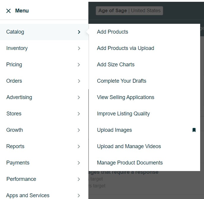Image resolution: width=204 pixels, height=199 pixels.
Task: Expand the Stores chevron arrow
Action: (79, 114)
